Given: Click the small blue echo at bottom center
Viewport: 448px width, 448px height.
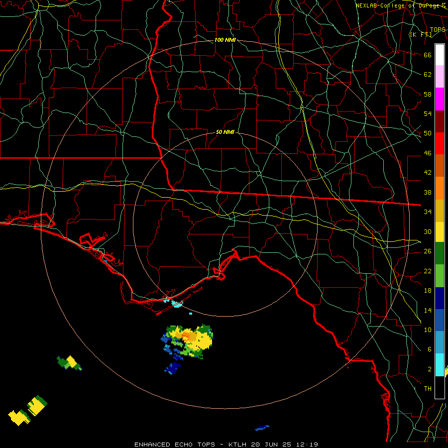Looking at the screenshot, I should [262, 428].
